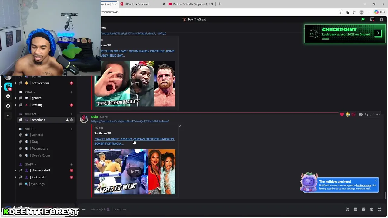Open reactions channel settings gear
This screenshot has height=218, width=388.
pyautogui.click(x=72, y=120)
